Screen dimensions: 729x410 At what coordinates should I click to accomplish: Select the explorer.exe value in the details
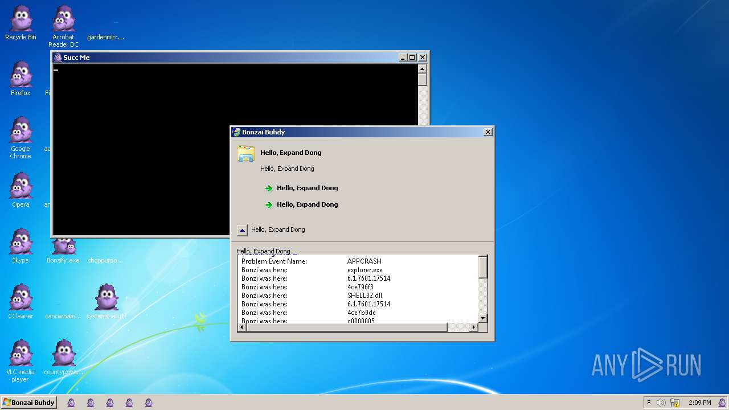pyautogui.click(x=365, y=270)
